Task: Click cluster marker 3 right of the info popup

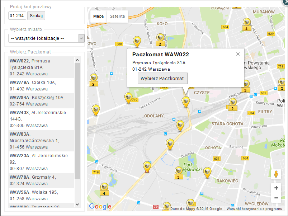Action: coord(246,86)
